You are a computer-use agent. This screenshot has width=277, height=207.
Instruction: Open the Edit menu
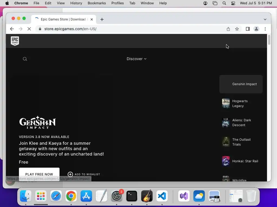[48, 3]
